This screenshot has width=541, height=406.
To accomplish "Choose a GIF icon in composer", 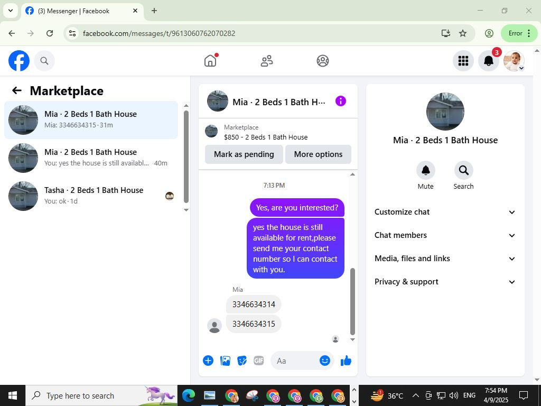I will click(x=259, y=361).
